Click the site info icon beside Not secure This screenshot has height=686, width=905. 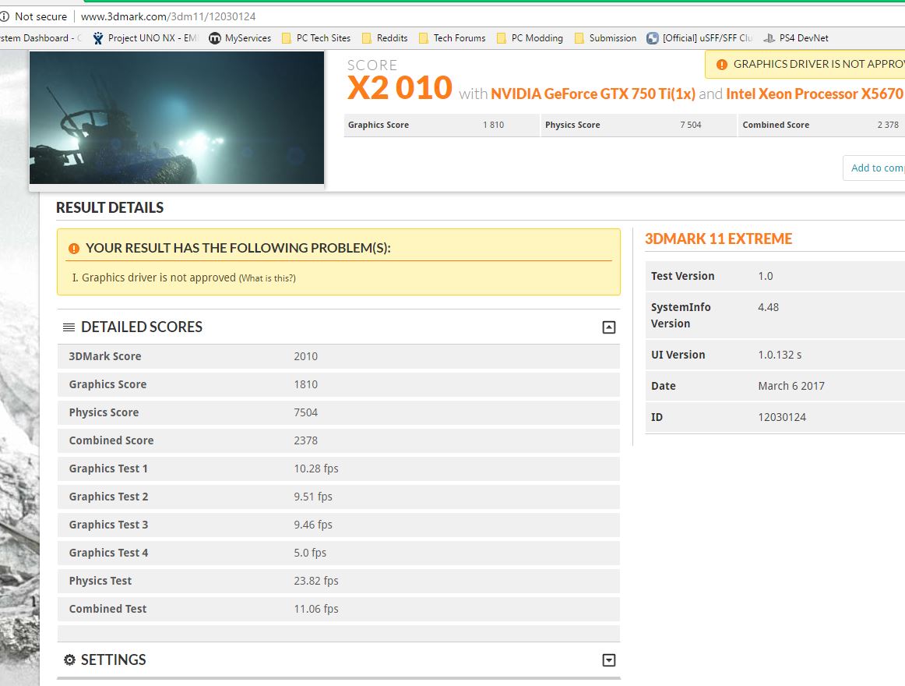(5, 16)
